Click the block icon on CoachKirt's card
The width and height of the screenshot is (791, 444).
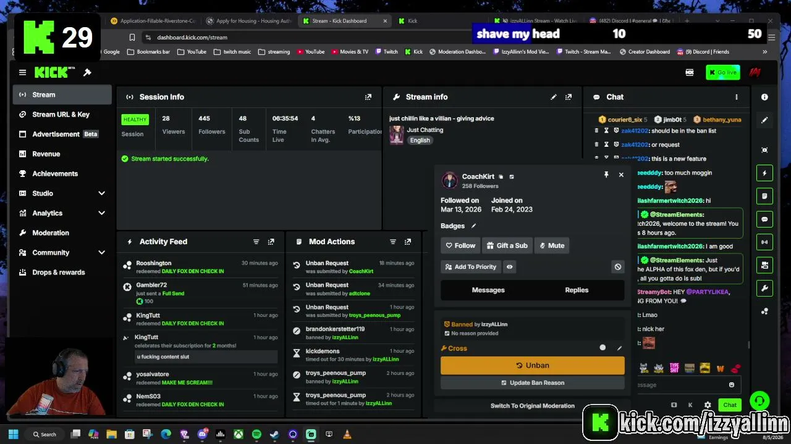click(617, 267)
